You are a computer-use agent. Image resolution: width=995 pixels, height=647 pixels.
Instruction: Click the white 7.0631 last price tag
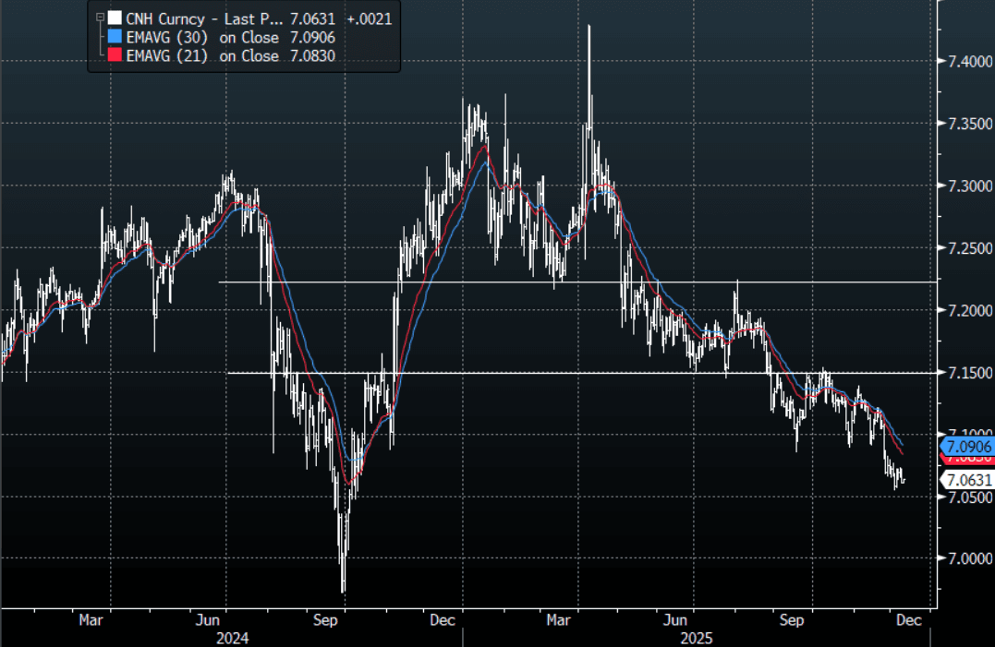click(965, 480)
